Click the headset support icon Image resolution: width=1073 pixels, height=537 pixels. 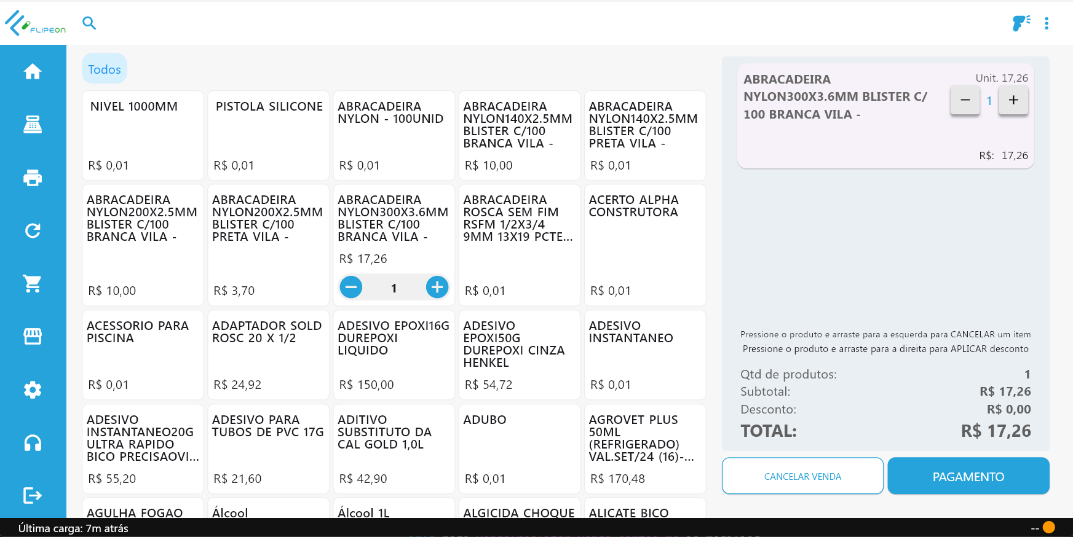coord(33,442)
